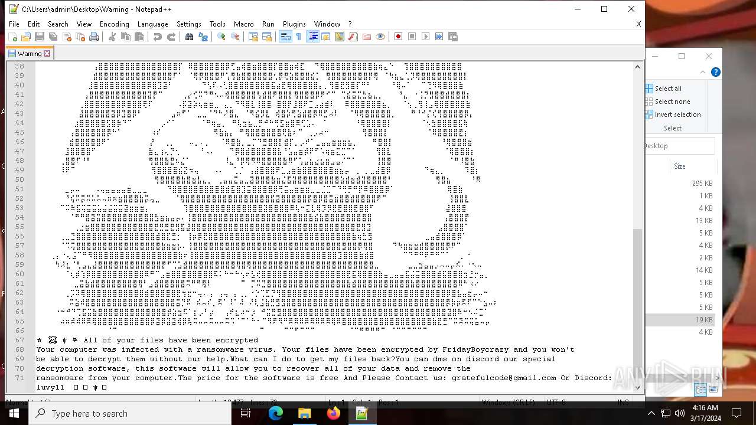The height and width of the screenshot is (425, 756).
Task: Open the Edit menu
Action: (34, 24)
